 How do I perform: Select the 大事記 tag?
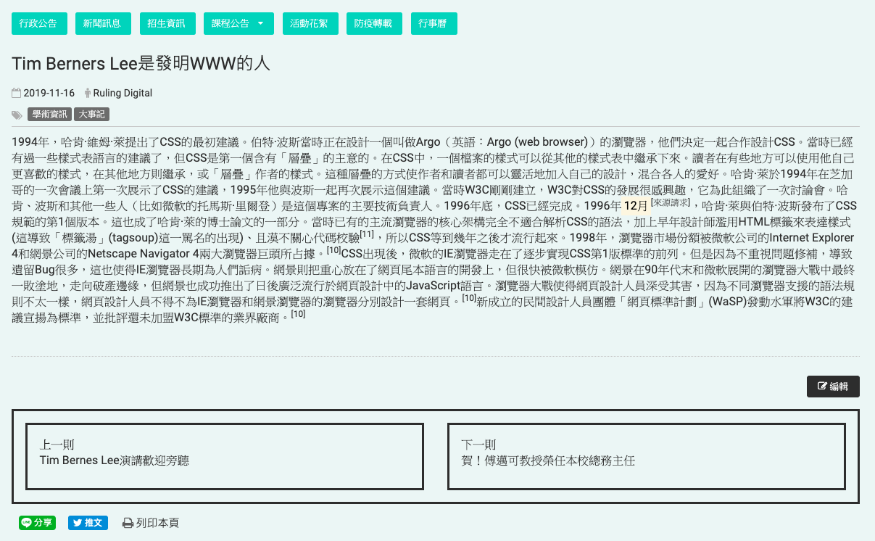pos(91,115)
